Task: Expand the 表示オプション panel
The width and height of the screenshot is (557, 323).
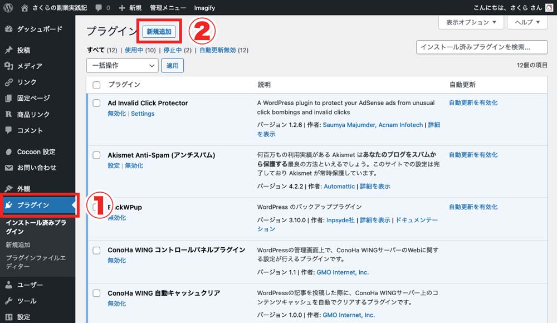Action: pos(471,22)
